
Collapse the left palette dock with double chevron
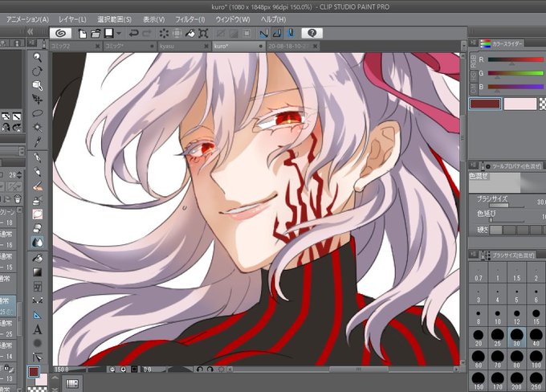tap(31, 32)
